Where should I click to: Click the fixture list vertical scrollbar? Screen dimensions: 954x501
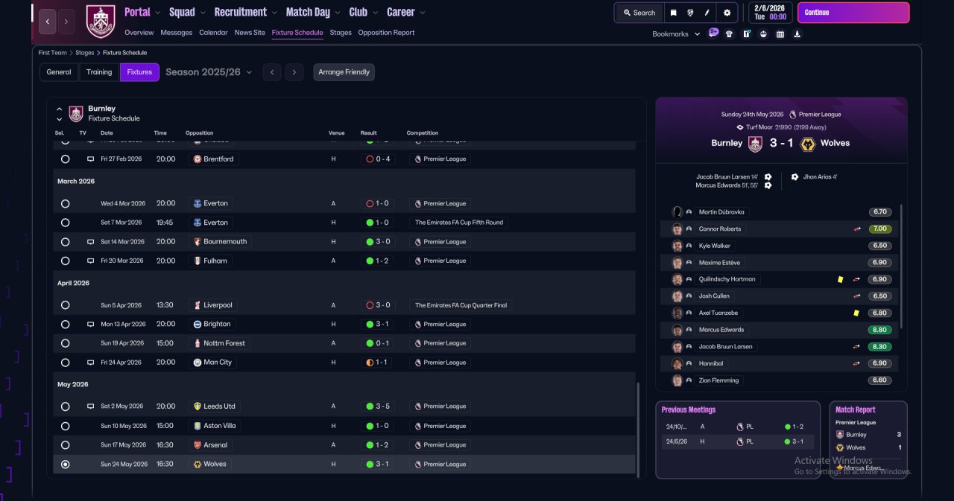pyautogui.click(x=638, y=429)
